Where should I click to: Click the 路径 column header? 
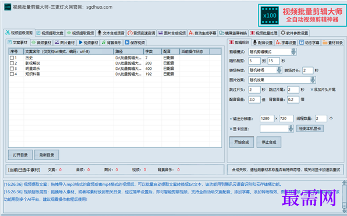pos(129,51)
